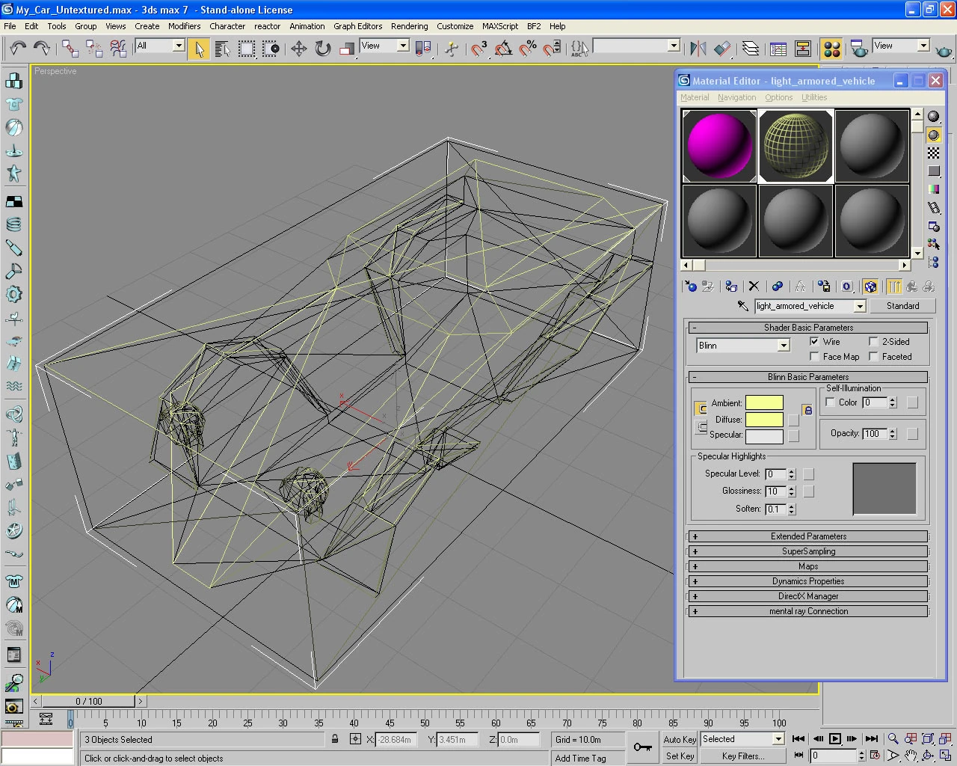Screen dimensions: 957x766
Task: Uncheck the Wire checkbox
Action: (x=814, y=342)
